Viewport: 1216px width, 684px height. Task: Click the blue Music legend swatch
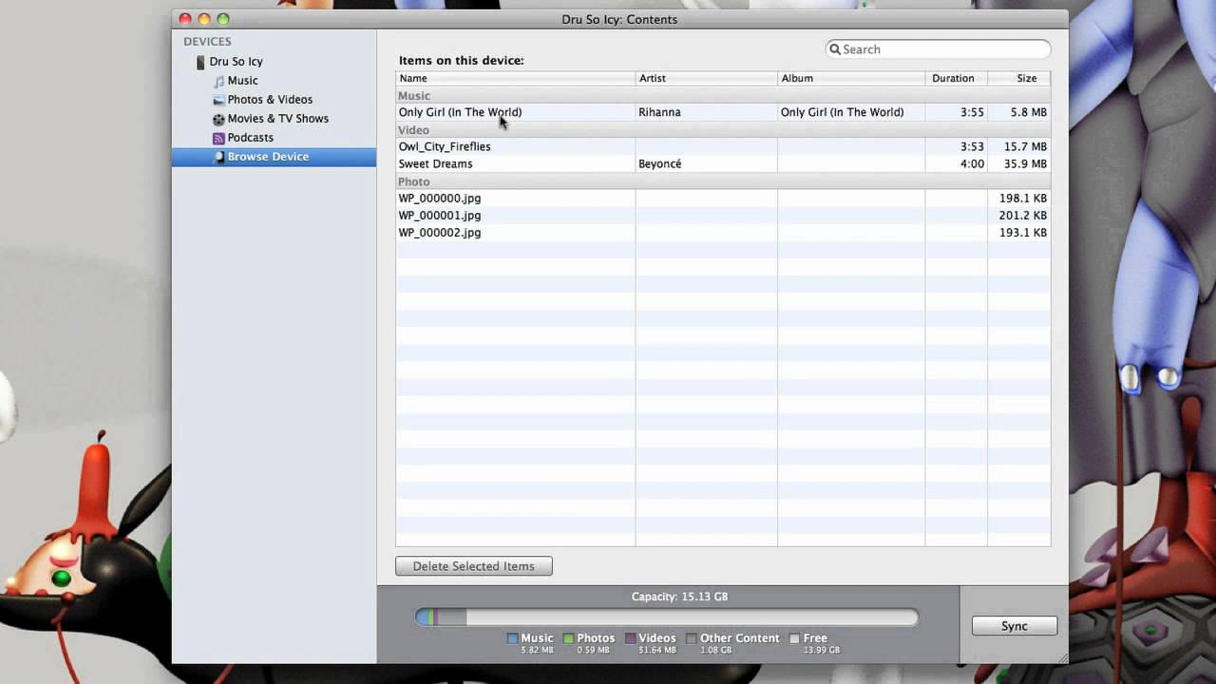(512, 638)
